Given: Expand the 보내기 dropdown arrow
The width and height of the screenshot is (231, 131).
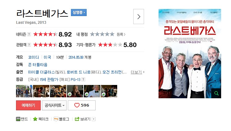Looking at the screenshot, I should pyautogui.click(x=93, y=119).
